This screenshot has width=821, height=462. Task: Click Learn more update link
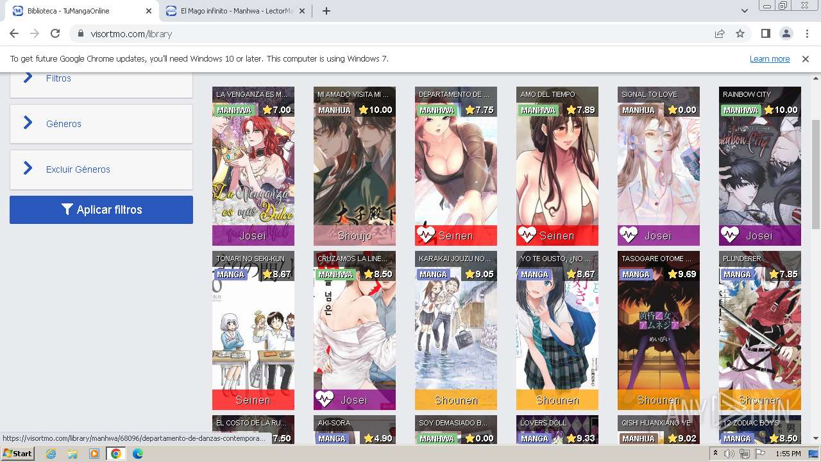click(x=770, y=58)
